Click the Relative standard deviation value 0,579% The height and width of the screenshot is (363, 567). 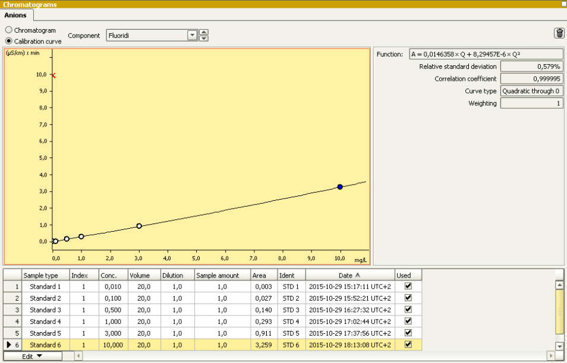pyautogui.click(x=531, y=67)
